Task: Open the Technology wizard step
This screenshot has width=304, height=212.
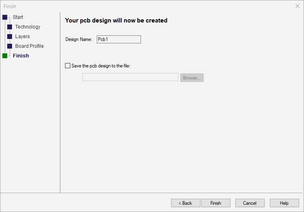Action: [28, 27]
